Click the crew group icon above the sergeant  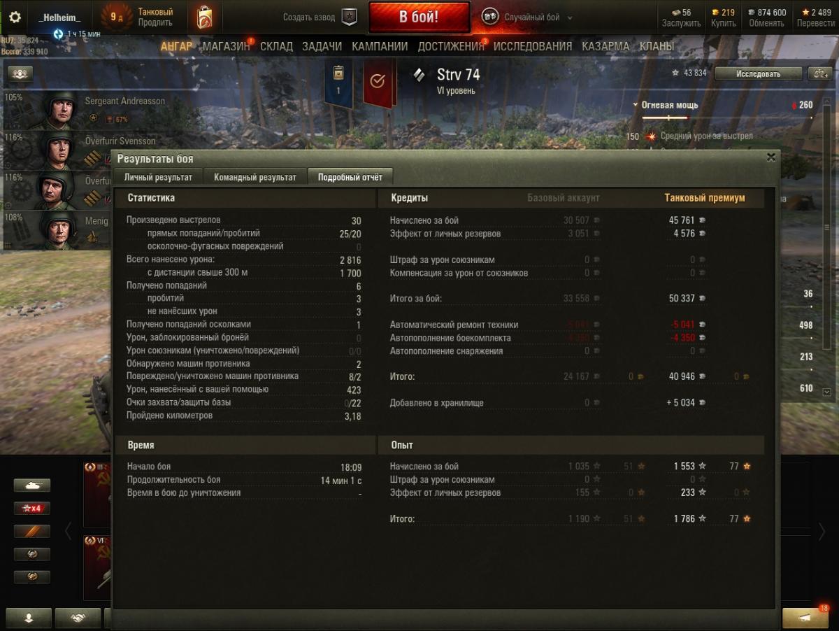click(x=20, y=73)
